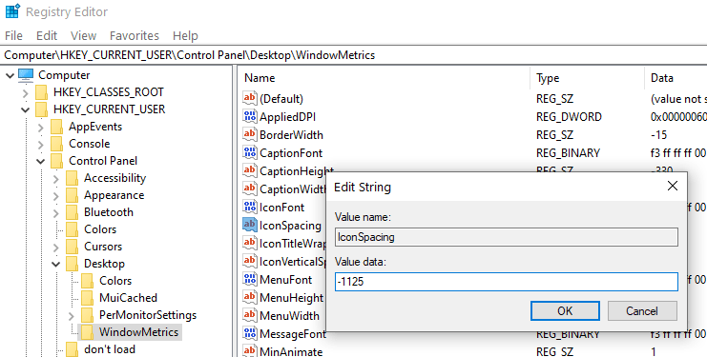Select the IconTitleWrap value row
The height and width of the screenshot is (357, 707).
tap(292, 244)
